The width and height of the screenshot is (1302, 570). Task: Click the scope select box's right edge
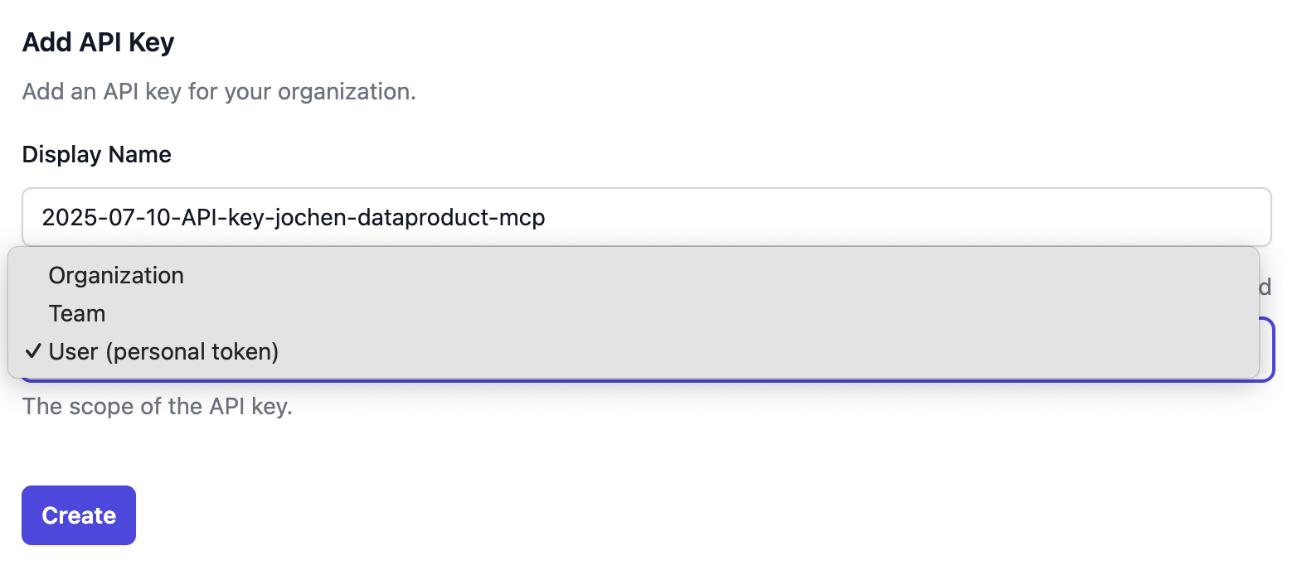(1267, 350)
